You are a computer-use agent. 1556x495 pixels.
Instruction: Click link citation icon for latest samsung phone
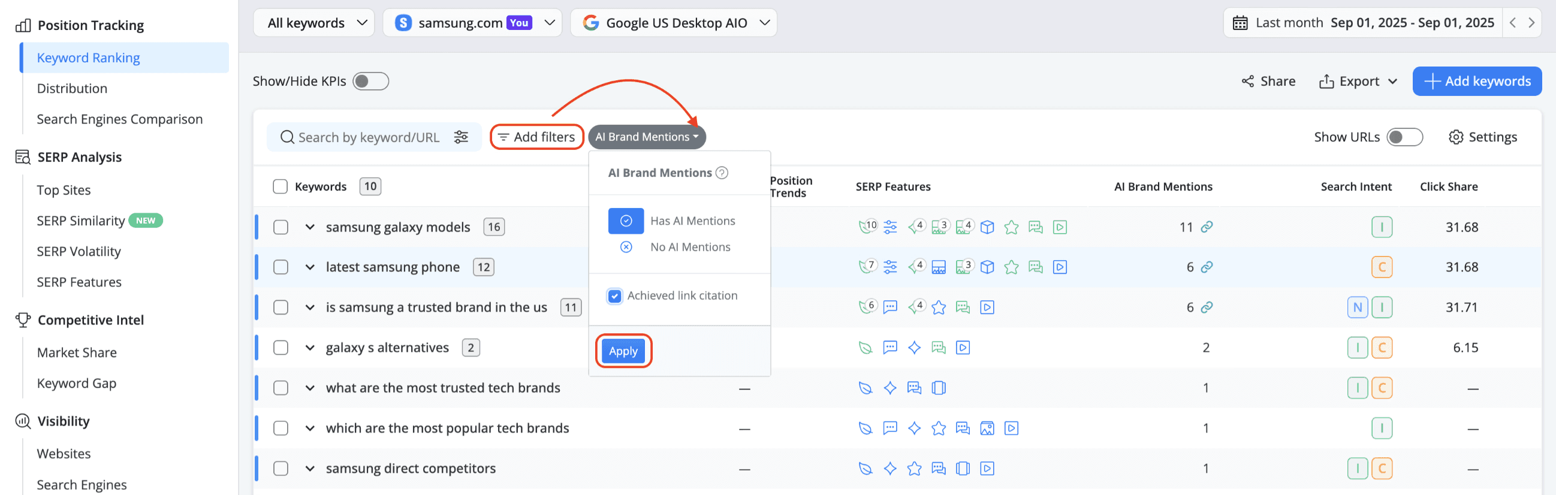coord(1207,267)
